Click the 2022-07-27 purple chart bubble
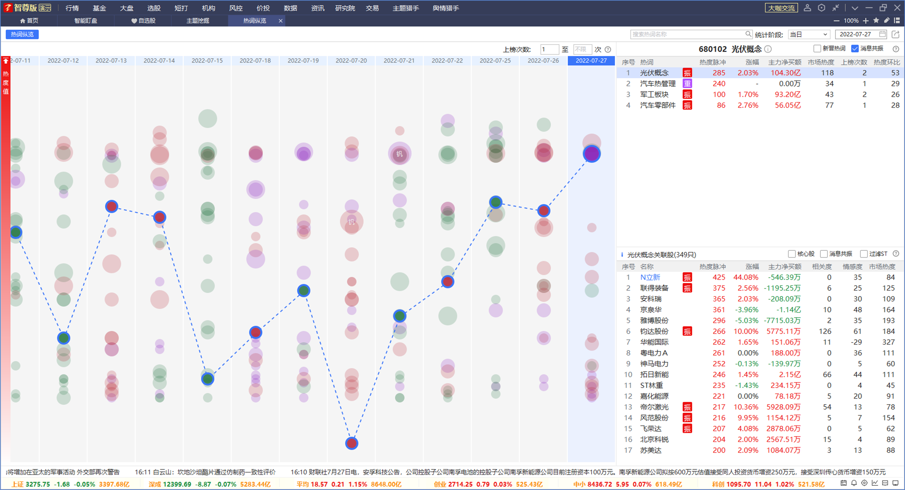This screenshot has height=490, width=905. pos(591,154)
